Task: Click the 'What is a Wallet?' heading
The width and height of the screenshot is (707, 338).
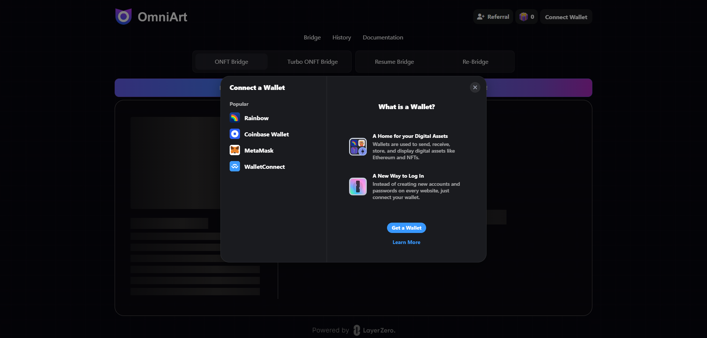Action: point(407,107)
